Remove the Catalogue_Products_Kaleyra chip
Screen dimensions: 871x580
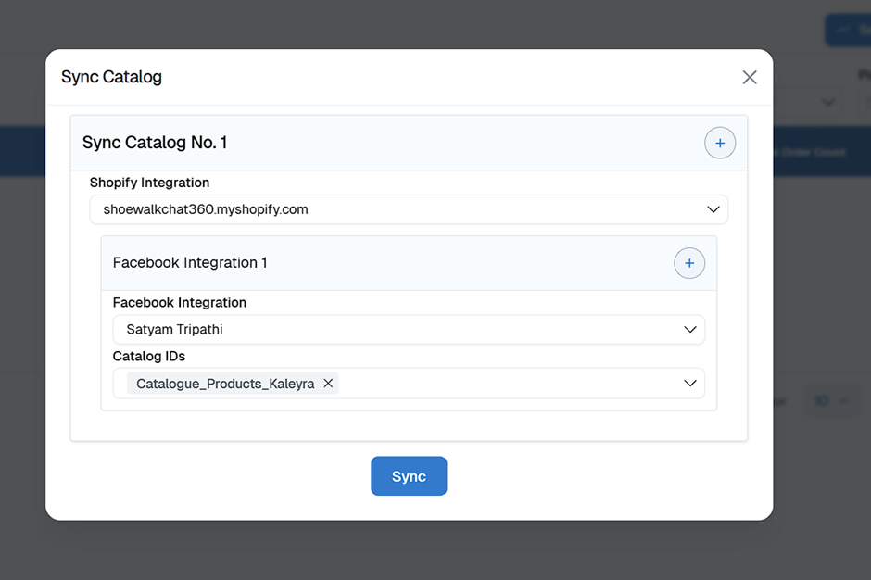(328, 384)
